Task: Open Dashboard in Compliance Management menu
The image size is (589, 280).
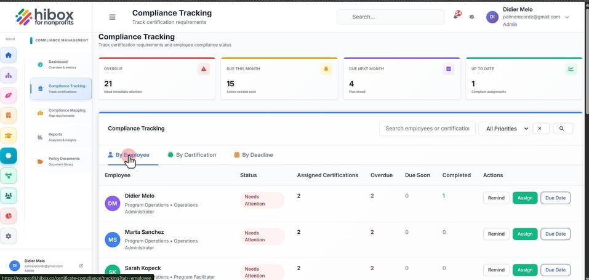Action: click(x=61, y=64)
